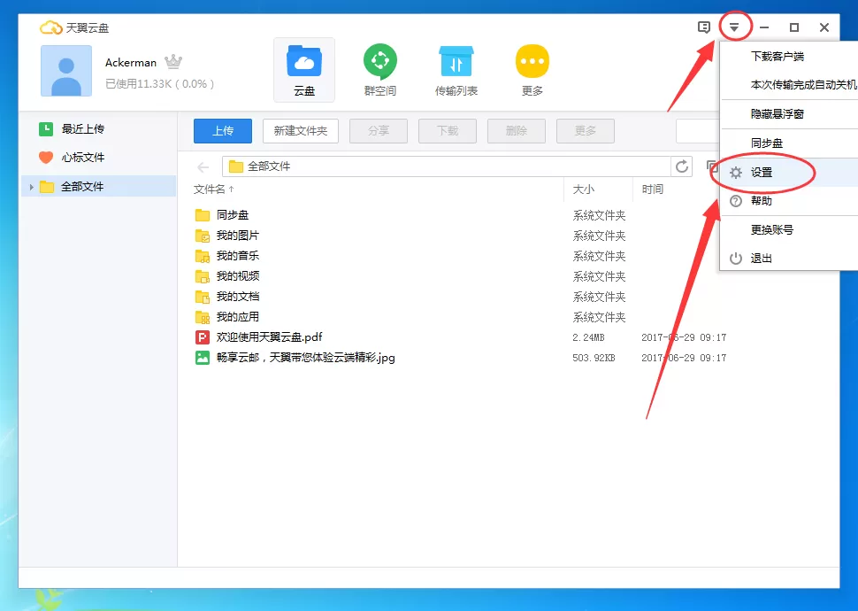Viewport: 858px width, 611px height.
Task: Sort by 大小 column header
Action: (x=583, y=189)
